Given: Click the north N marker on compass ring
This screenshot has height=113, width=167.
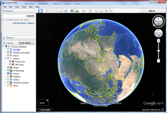Looking at the screenshot, I should pyautogui.click(x=154, y=25).
